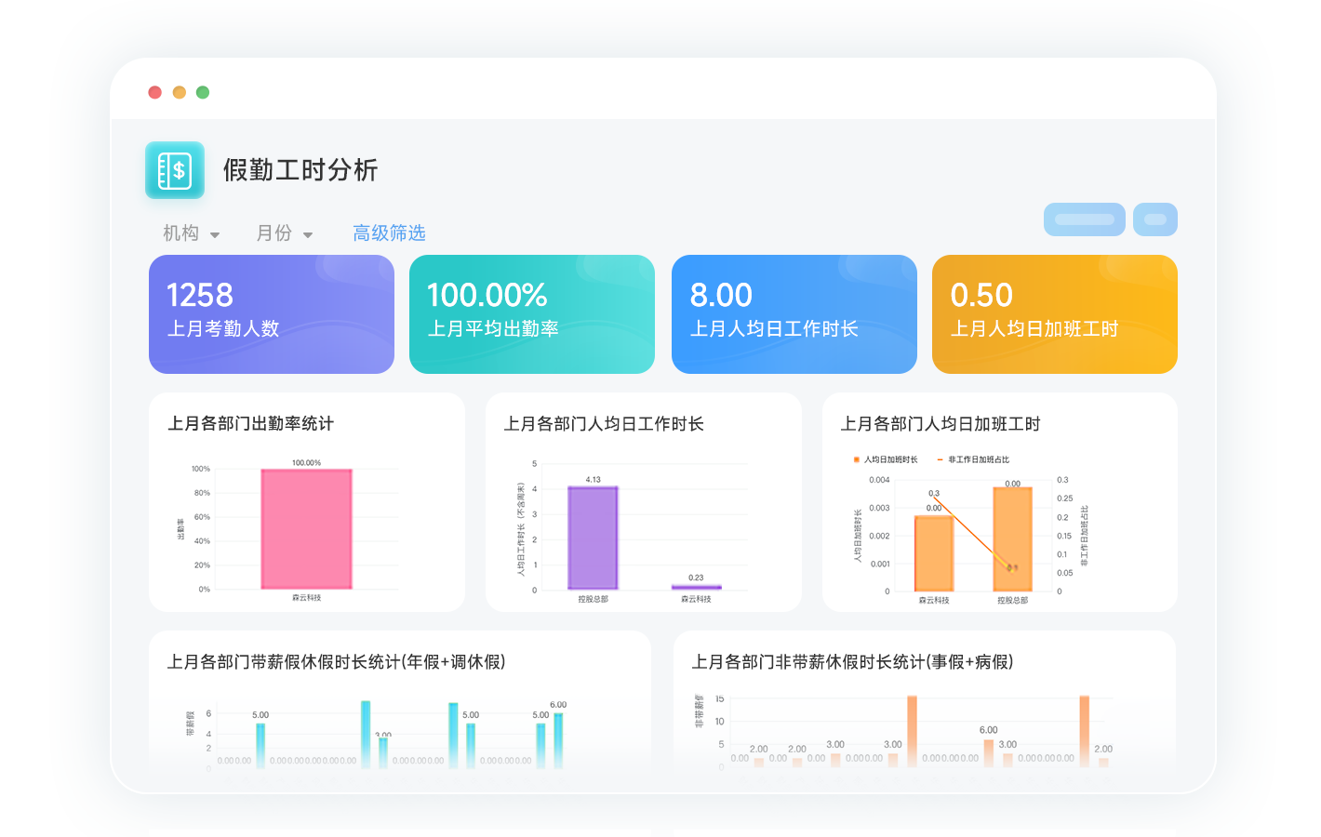Select the 上月平均出勤率 100.00% card
Screen dimensions: 1321x837
(x=532, y=314)
